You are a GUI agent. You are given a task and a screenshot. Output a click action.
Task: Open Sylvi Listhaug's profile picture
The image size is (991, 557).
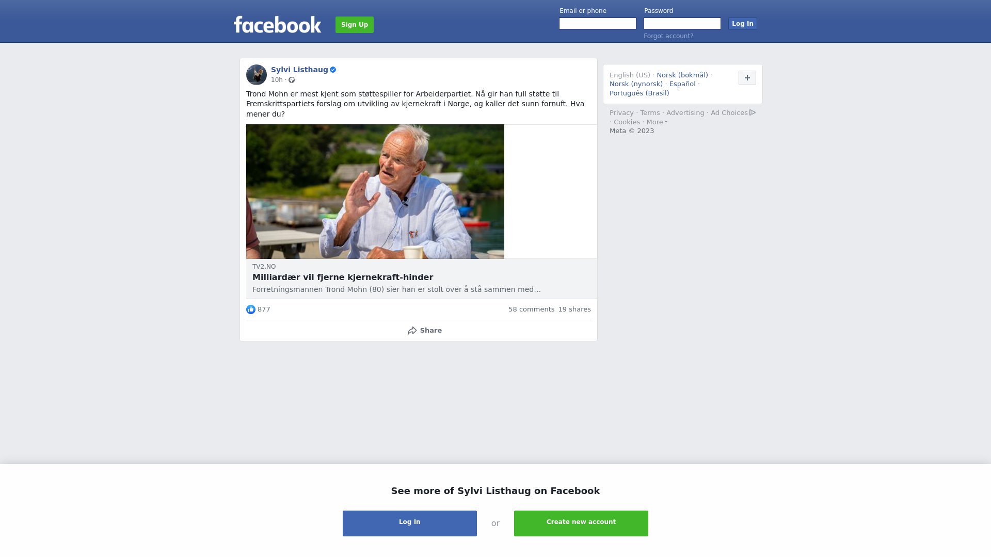click(x=257, y=75)
